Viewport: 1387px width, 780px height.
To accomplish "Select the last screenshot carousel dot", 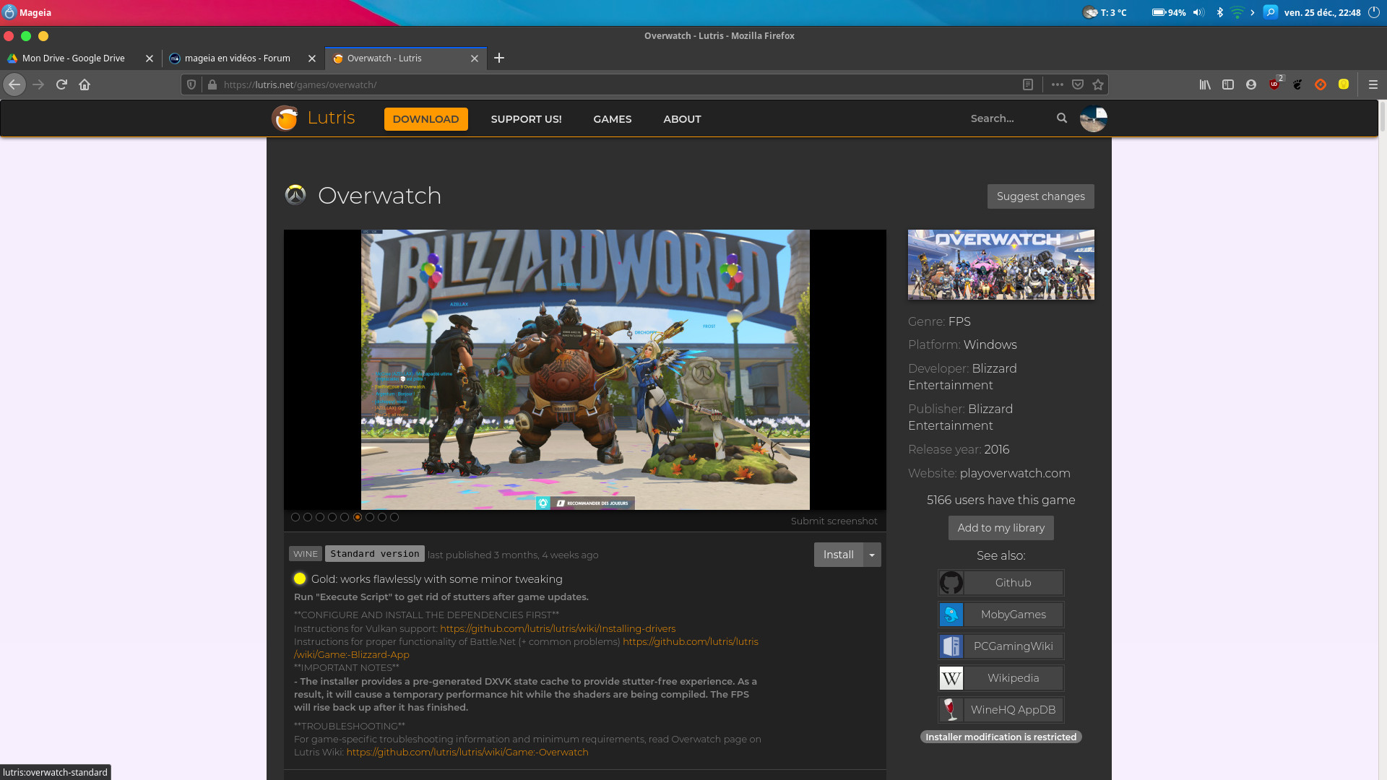I will point(394,517).
